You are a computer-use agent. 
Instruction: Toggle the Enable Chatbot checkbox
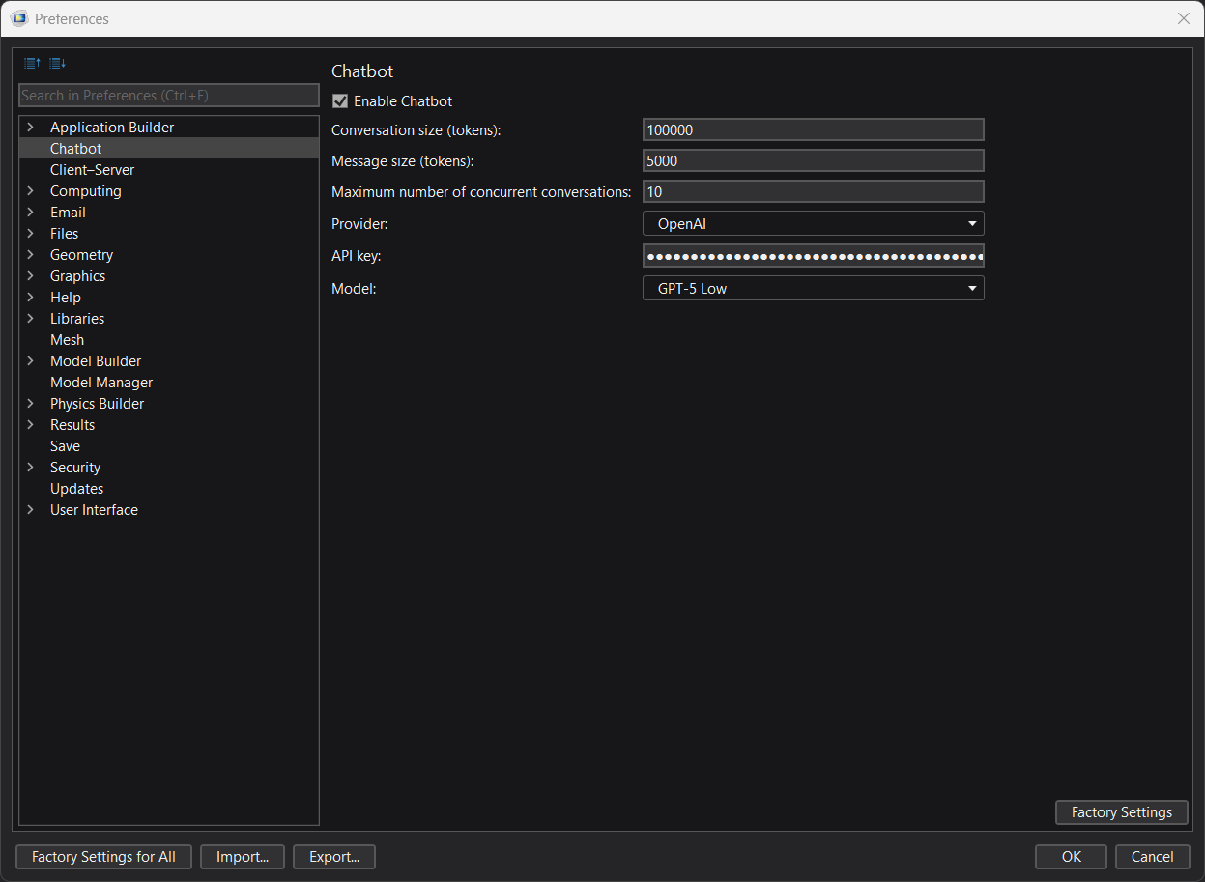(340, 101)
